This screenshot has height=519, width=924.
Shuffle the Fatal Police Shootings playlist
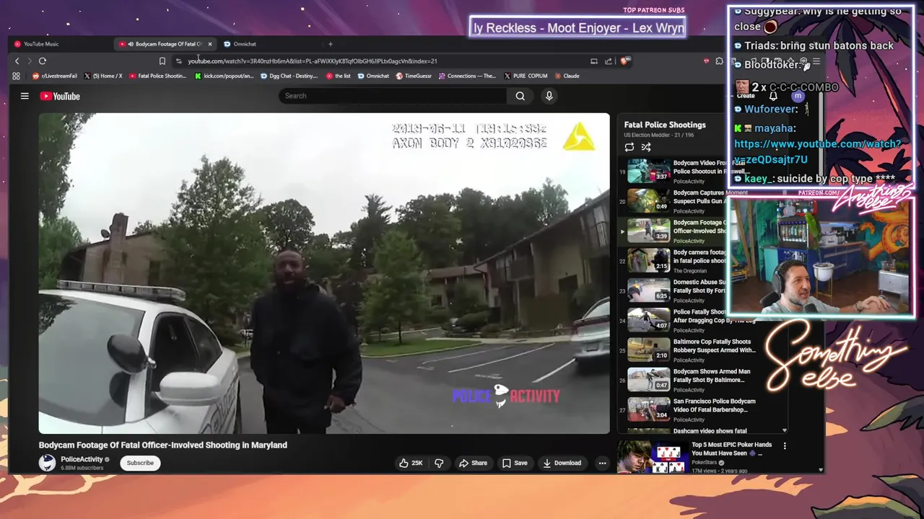(x=646, y=147)
